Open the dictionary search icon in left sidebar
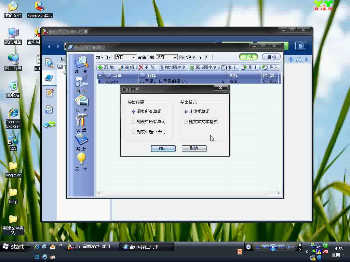This screenshot has width=350, height=262. click(49, 63)
